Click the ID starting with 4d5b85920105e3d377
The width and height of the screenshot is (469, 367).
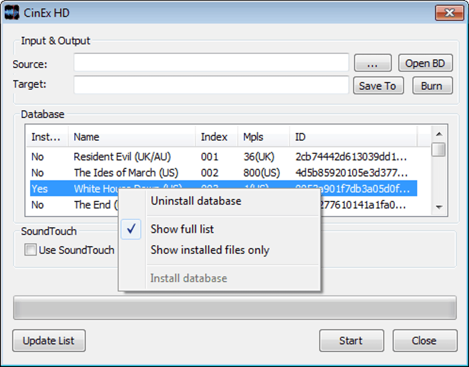click(351, 173)
